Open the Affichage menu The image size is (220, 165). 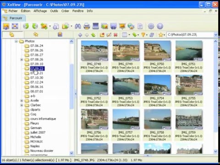pos(40,11)
